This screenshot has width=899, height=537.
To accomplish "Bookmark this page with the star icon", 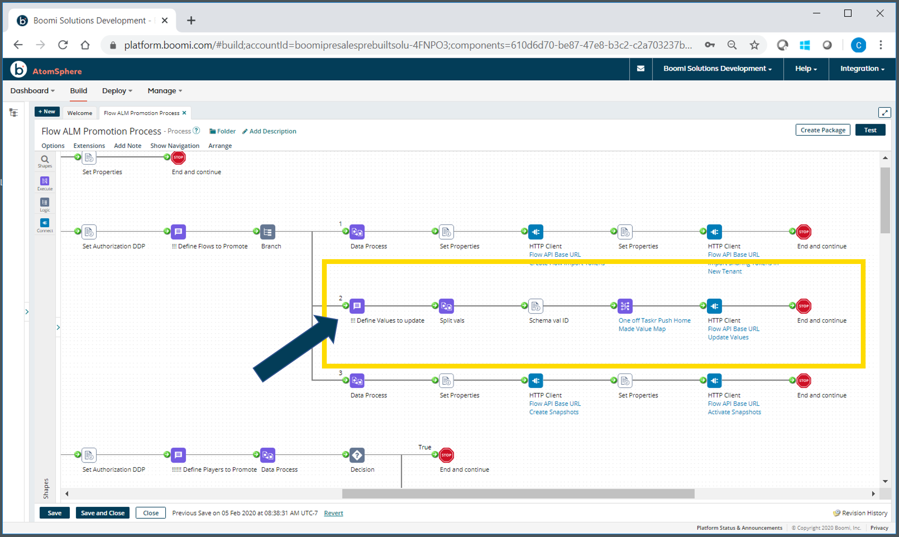I will [754, 45].
